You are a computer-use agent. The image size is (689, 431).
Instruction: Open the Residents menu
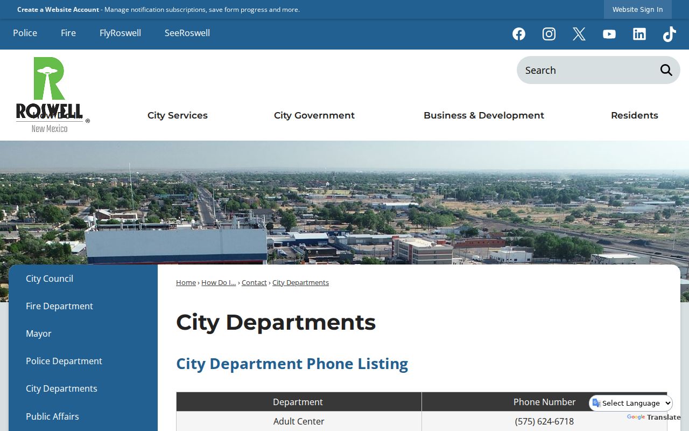tap(635, 115)
